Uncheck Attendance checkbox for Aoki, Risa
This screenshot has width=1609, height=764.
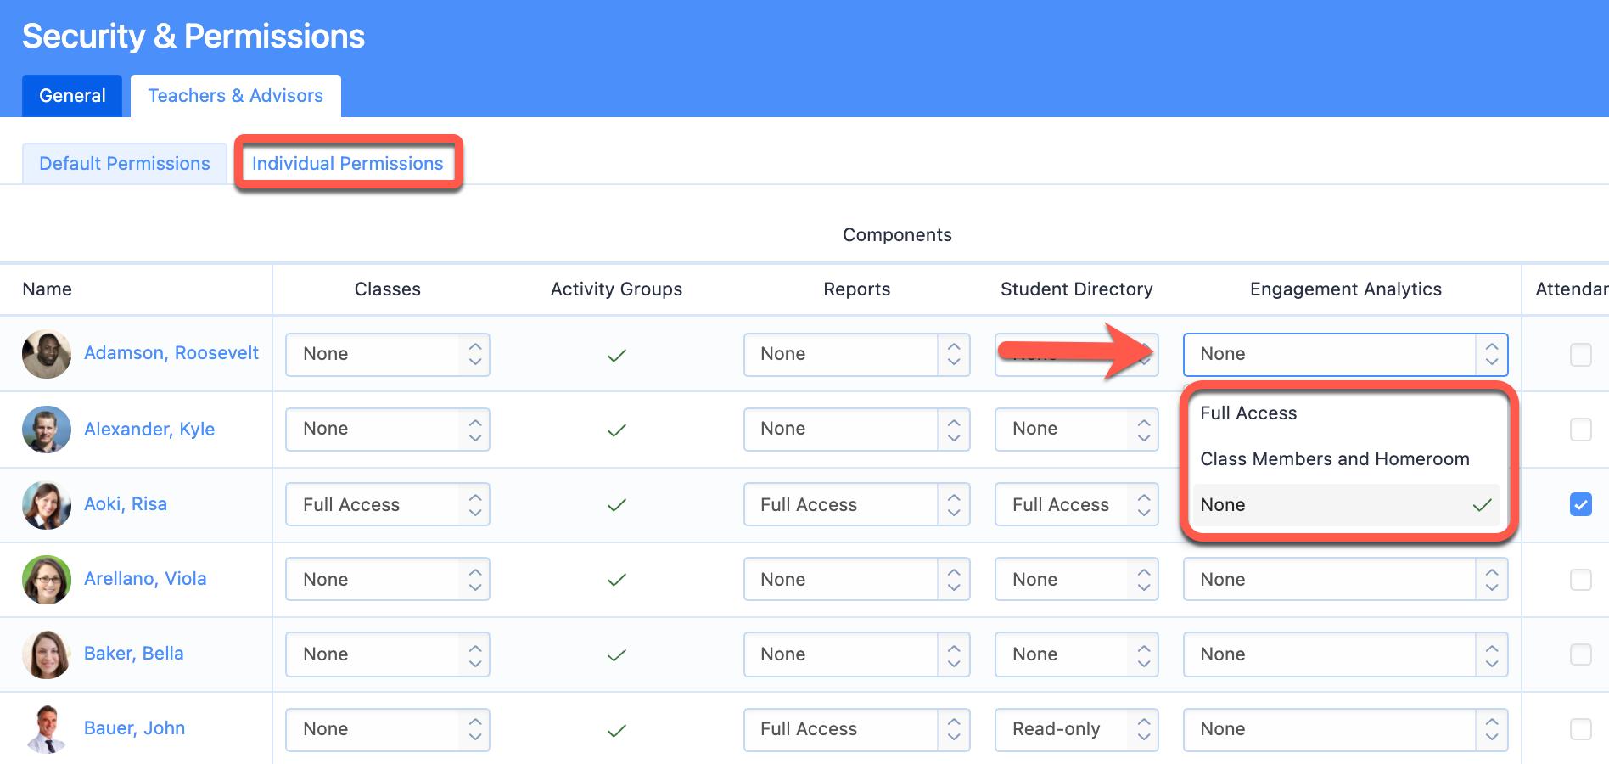point(1580,504)
